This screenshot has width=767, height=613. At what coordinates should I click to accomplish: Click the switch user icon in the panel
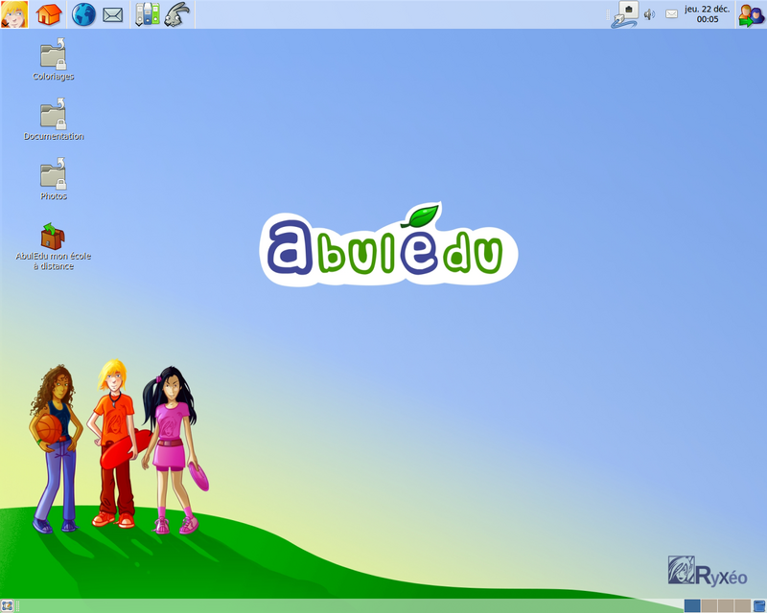(752, 14)
